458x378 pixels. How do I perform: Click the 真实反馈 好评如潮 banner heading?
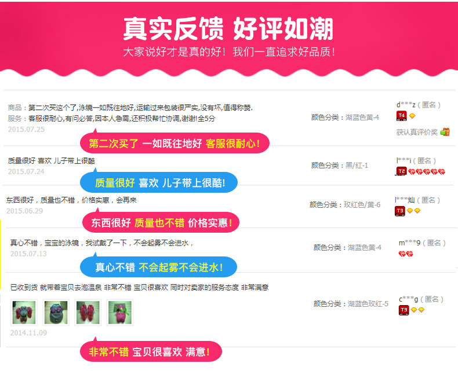[228, 29]
